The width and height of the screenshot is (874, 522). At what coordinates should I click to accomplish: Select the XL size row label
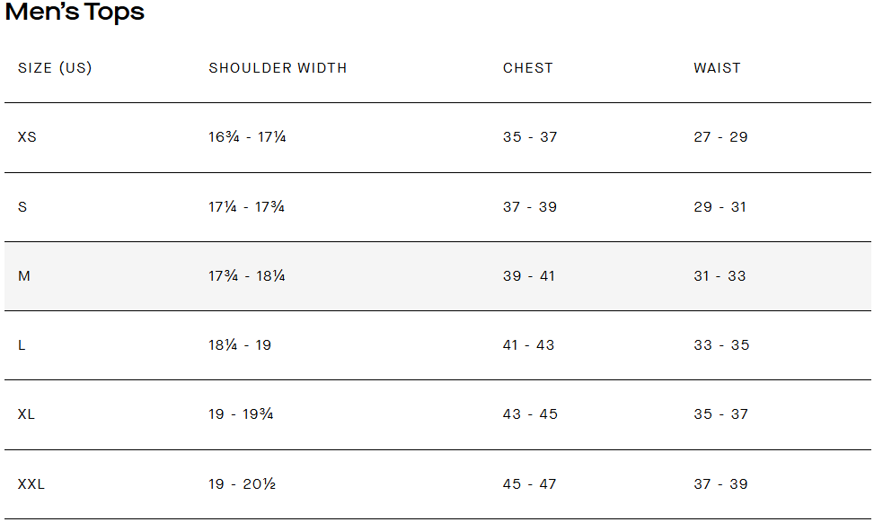coord(26,414)
